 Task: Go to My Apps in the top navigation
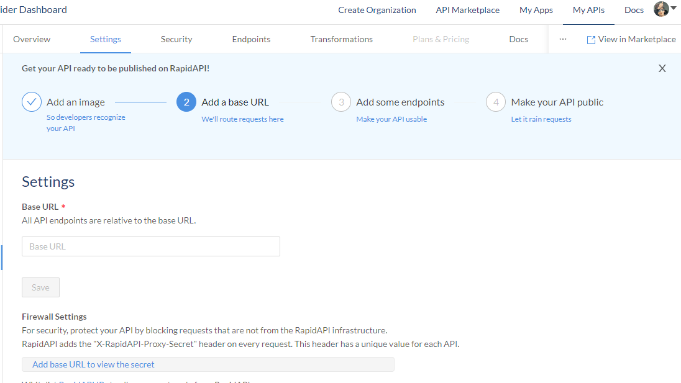point(536,10)
